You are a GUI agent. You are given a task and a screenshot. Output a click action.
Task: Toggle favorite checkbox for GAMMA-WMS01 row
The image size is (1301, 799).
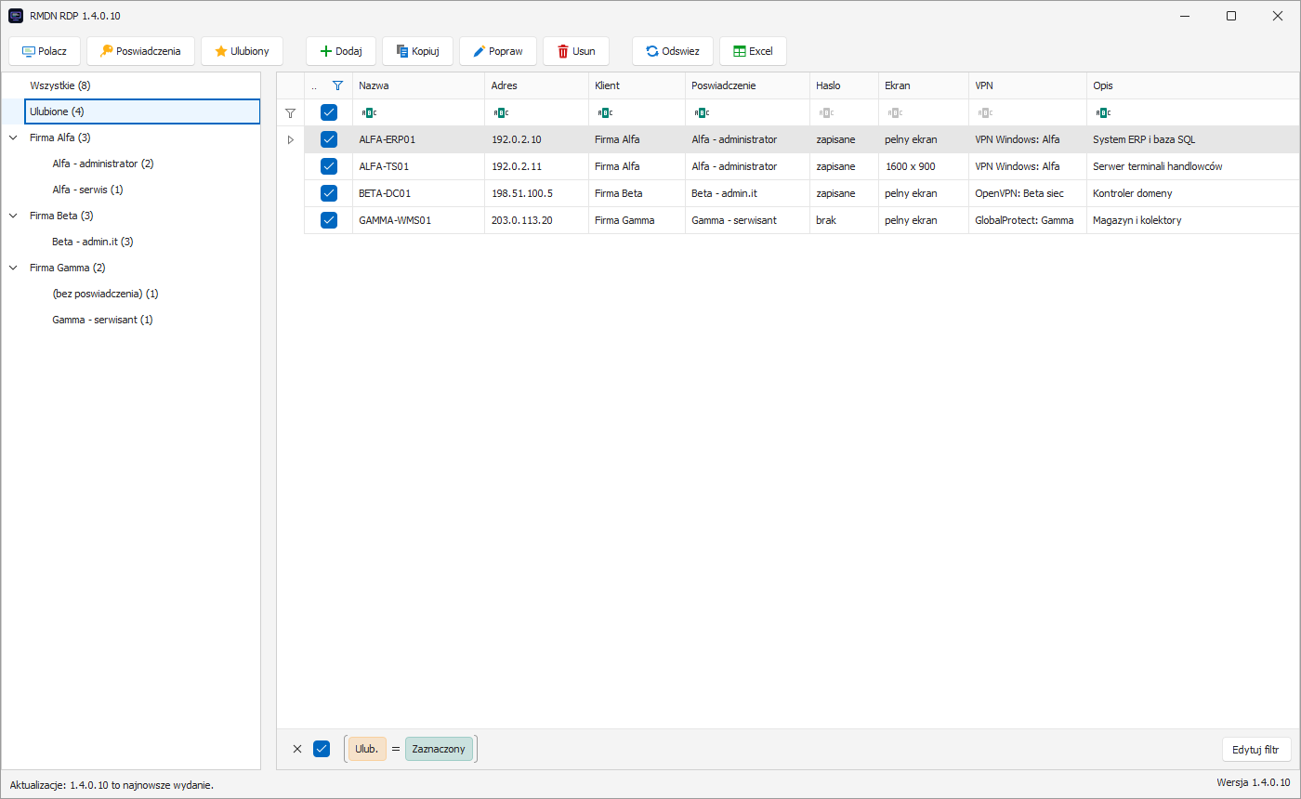tap(328, 220)
